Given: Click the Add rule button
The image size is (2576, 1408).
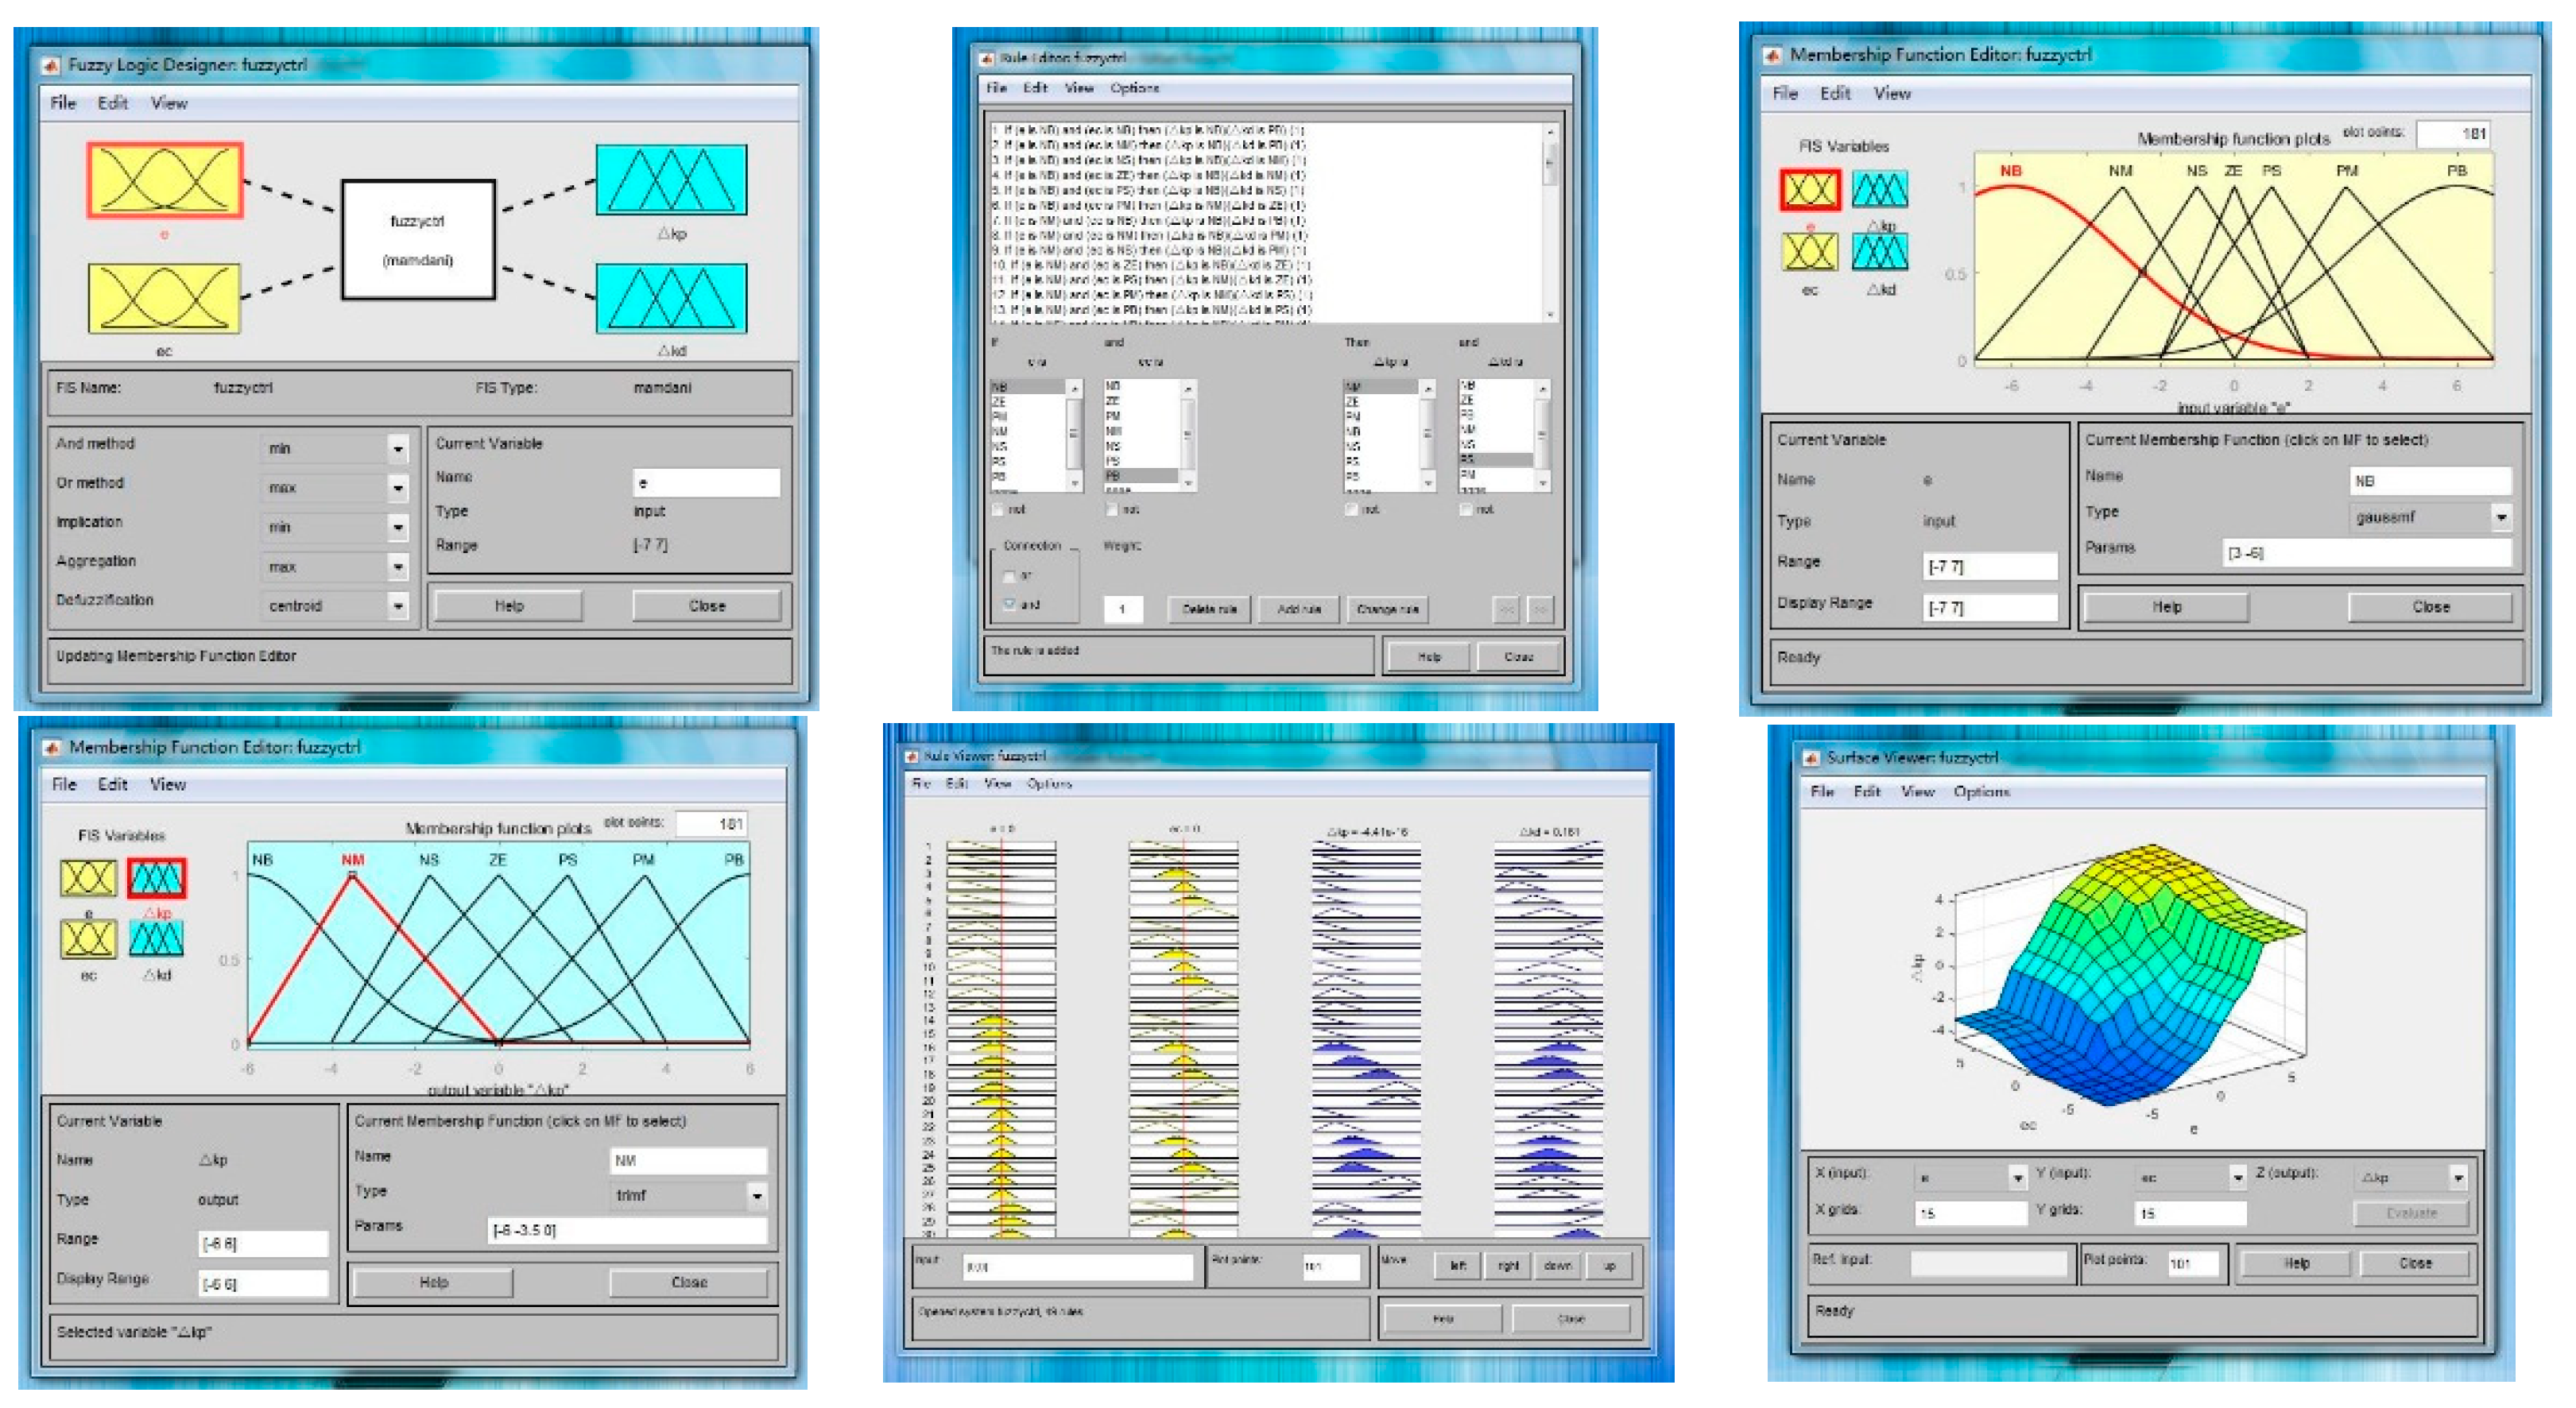Looking at the screenshot, I should pyautogui.click(x=1298, y=609).
